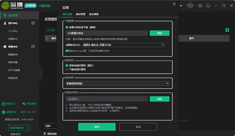
Task: Enable 下载完成时通知 checkbox
Action: pyautogui.click(x=67, y=69)
